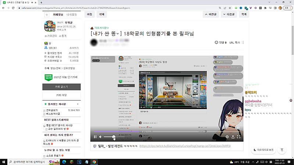This screenshot has height=165, width=294.
Task: Switch to the 카페정보 tab
Action: tap(58, 15)
